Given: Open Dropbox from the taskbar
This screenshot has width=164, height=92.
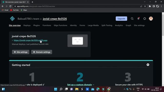Looking at the screenshot, I should (x=87, y=89).
